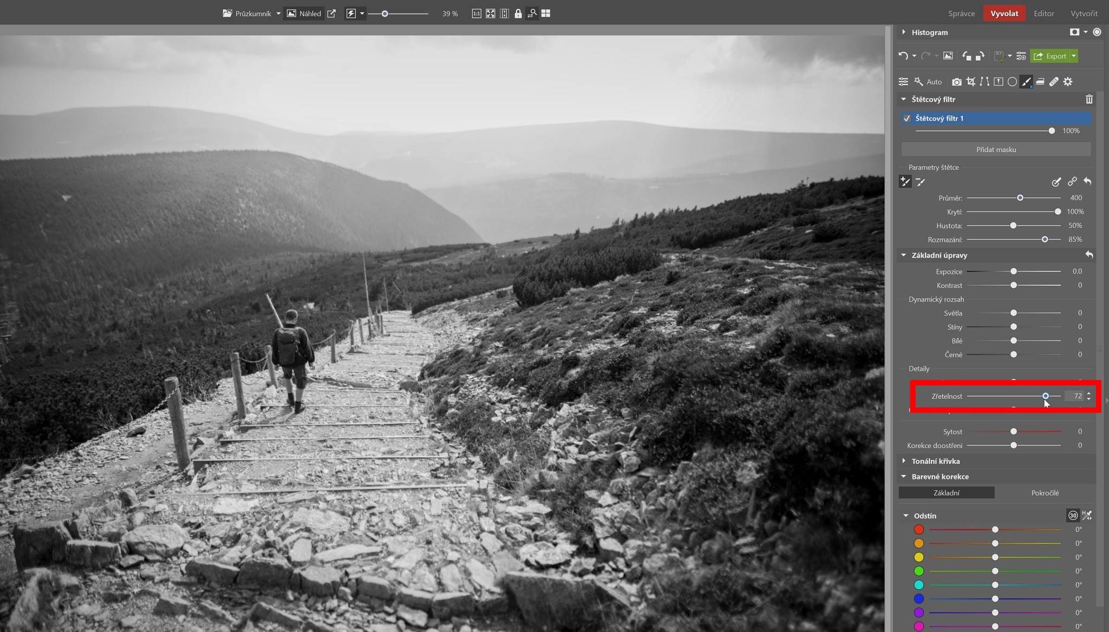Click the Export button
Image resolution: width=1109 pixels, height=632 pixels.
[1049, 56]
